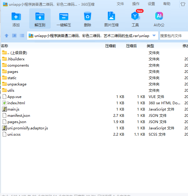
Task: Select the .. (上级目录) row text
Action: pos(17,53)
